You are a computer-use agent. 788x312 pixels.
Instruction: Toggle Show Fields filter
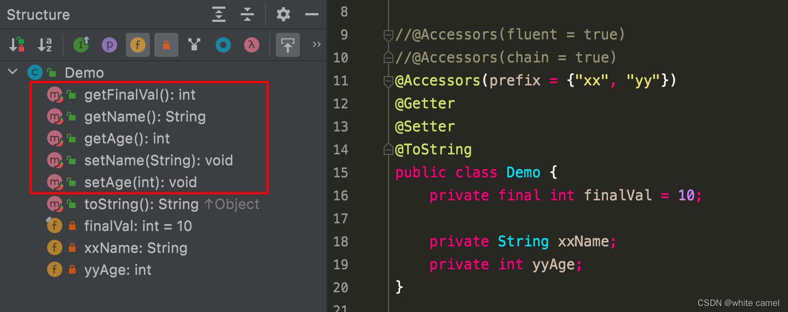click(x=138, y=45)
